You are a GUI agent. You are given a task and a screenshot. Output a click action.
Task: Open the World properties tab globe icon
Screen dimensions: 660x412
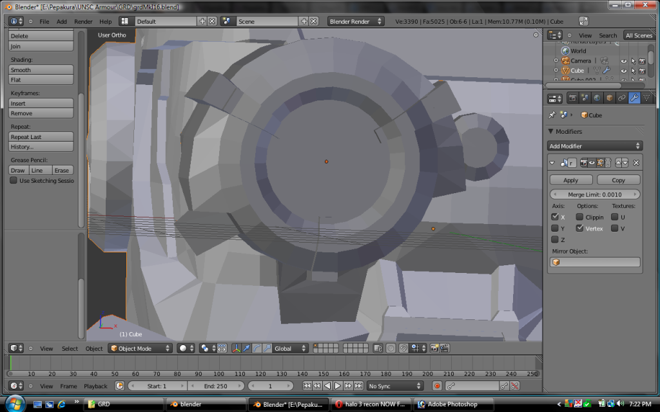coord(597,98)
